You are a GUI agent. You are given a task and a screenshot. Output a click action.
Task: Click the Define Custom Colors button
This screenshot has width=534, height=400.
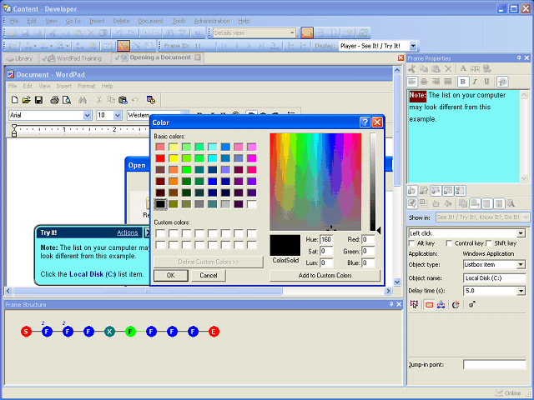coord(209,262)
